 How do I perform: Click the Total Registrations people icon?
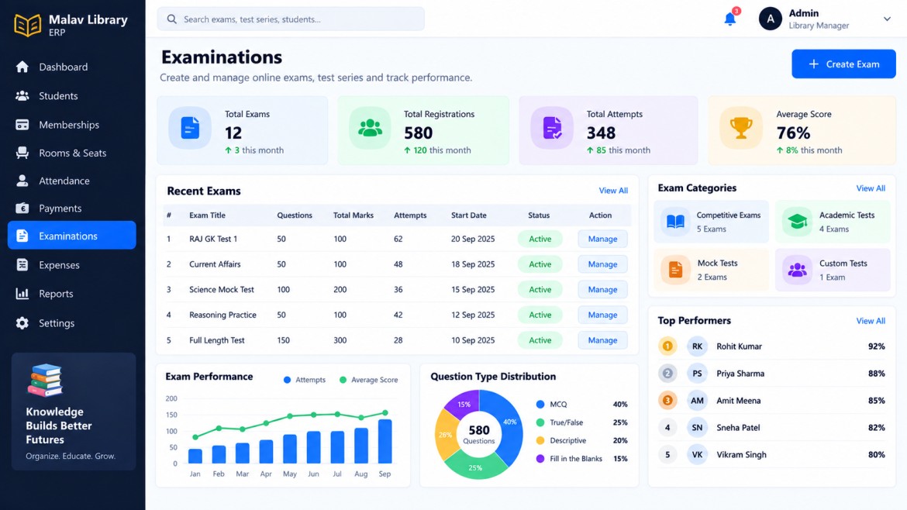[371, 128]
